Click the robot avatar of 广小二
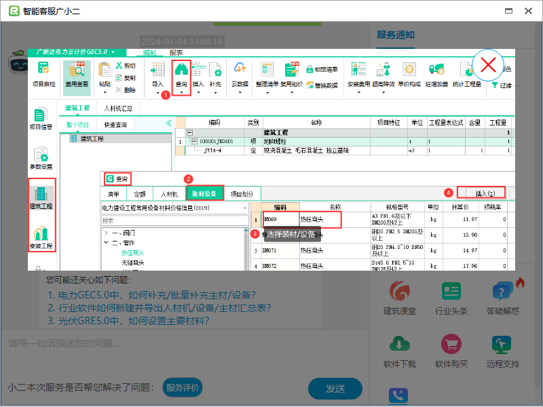543x407 pixels. (18, 63)
